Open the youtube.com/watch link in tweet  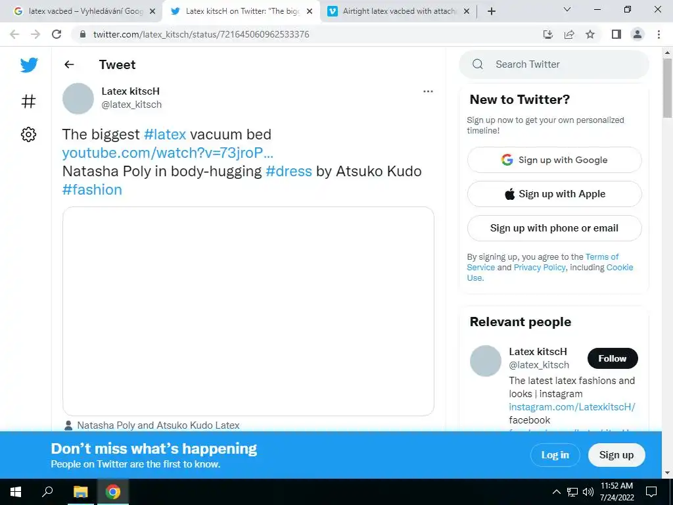point(168,153)
